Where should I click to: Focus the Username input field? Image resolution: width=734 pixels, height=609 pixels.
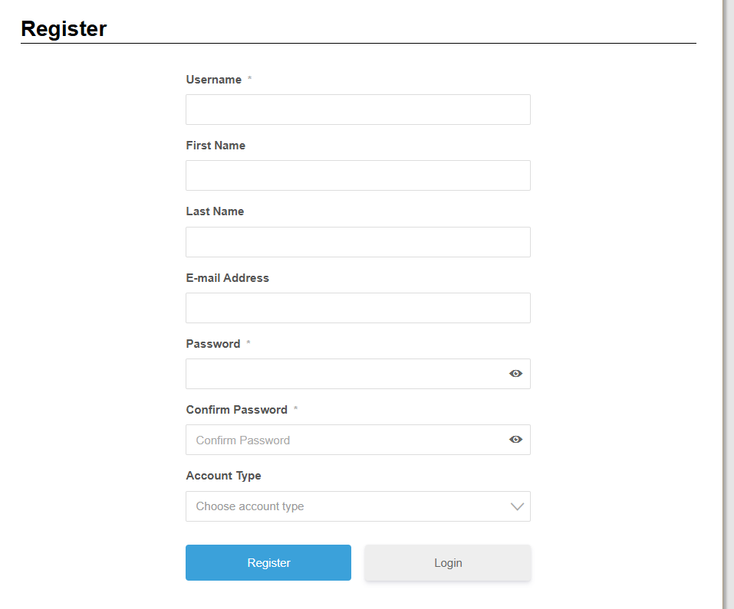click(357, 110)
